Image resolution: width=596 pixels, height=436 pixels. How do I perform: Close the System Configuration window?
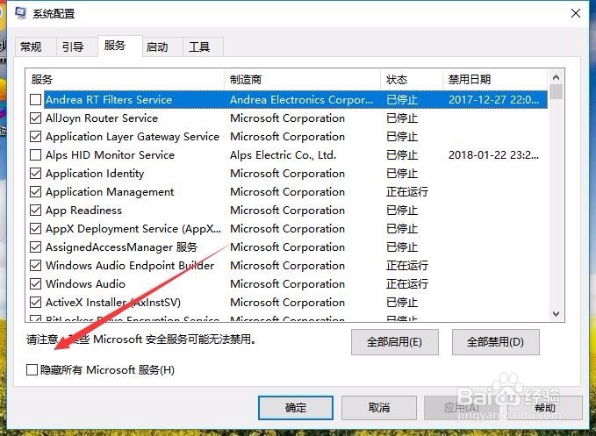(576, 13)
